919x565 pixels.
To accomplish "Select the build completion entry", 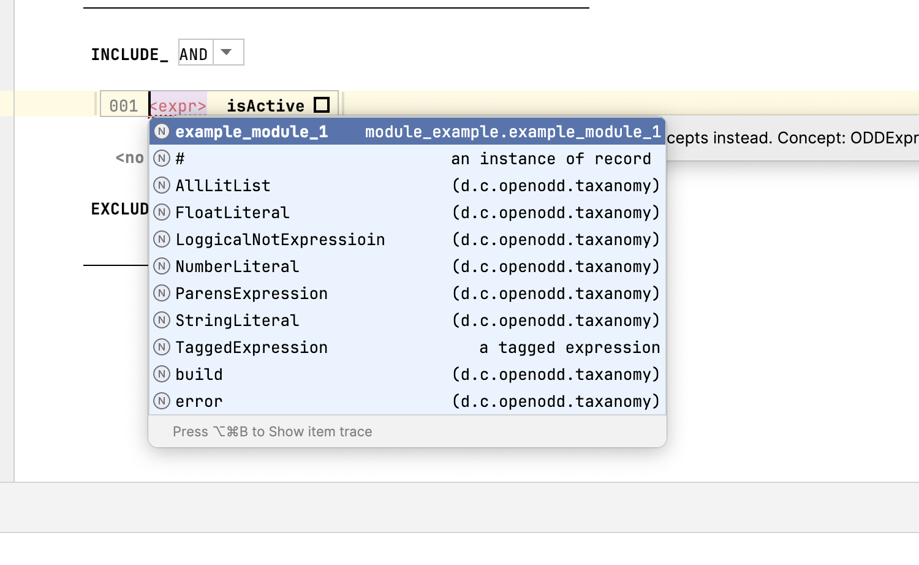I will 199,374.
